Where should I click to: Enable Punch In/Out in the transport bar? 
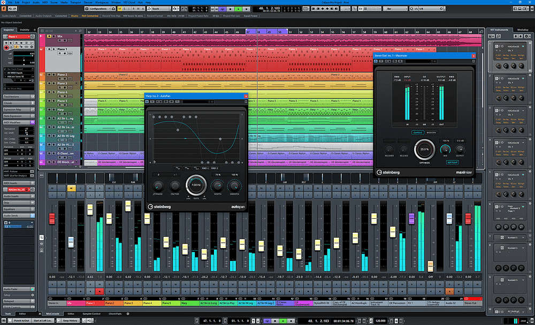click(x=21, y=321)
